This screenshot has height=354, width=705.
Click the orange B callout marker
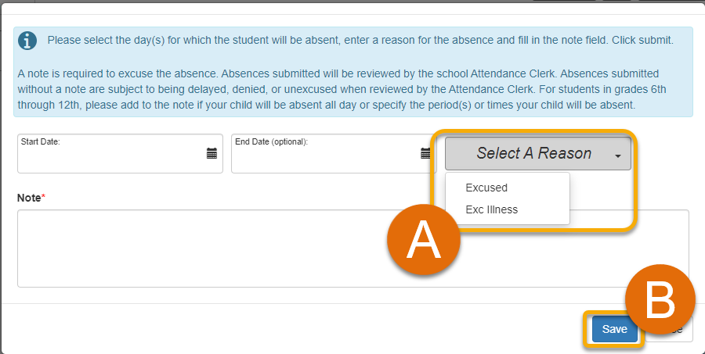[660, 299]
